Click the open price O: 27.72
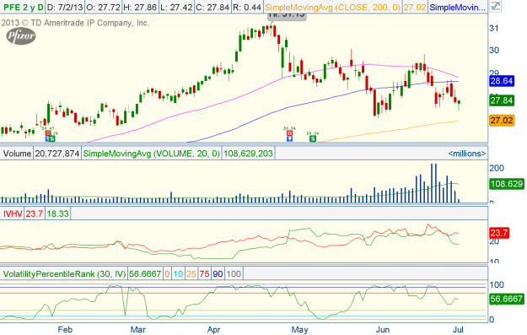The width and height of the screenshot is (527, 335). point(103,7)
